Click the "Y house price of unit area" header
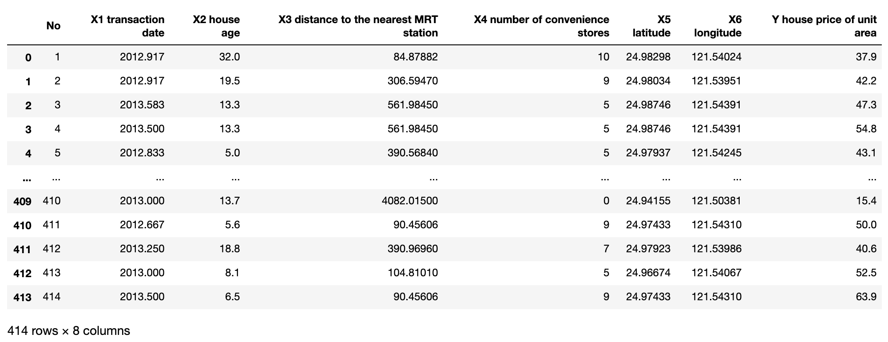 [824, 26]
